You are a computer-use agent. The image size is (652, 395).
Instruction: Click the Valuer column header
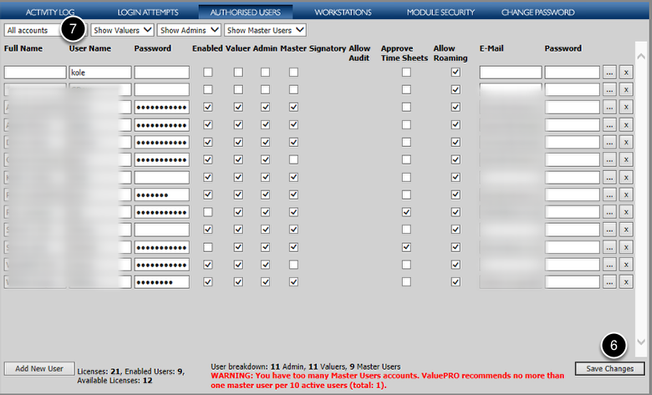point(238,48)
